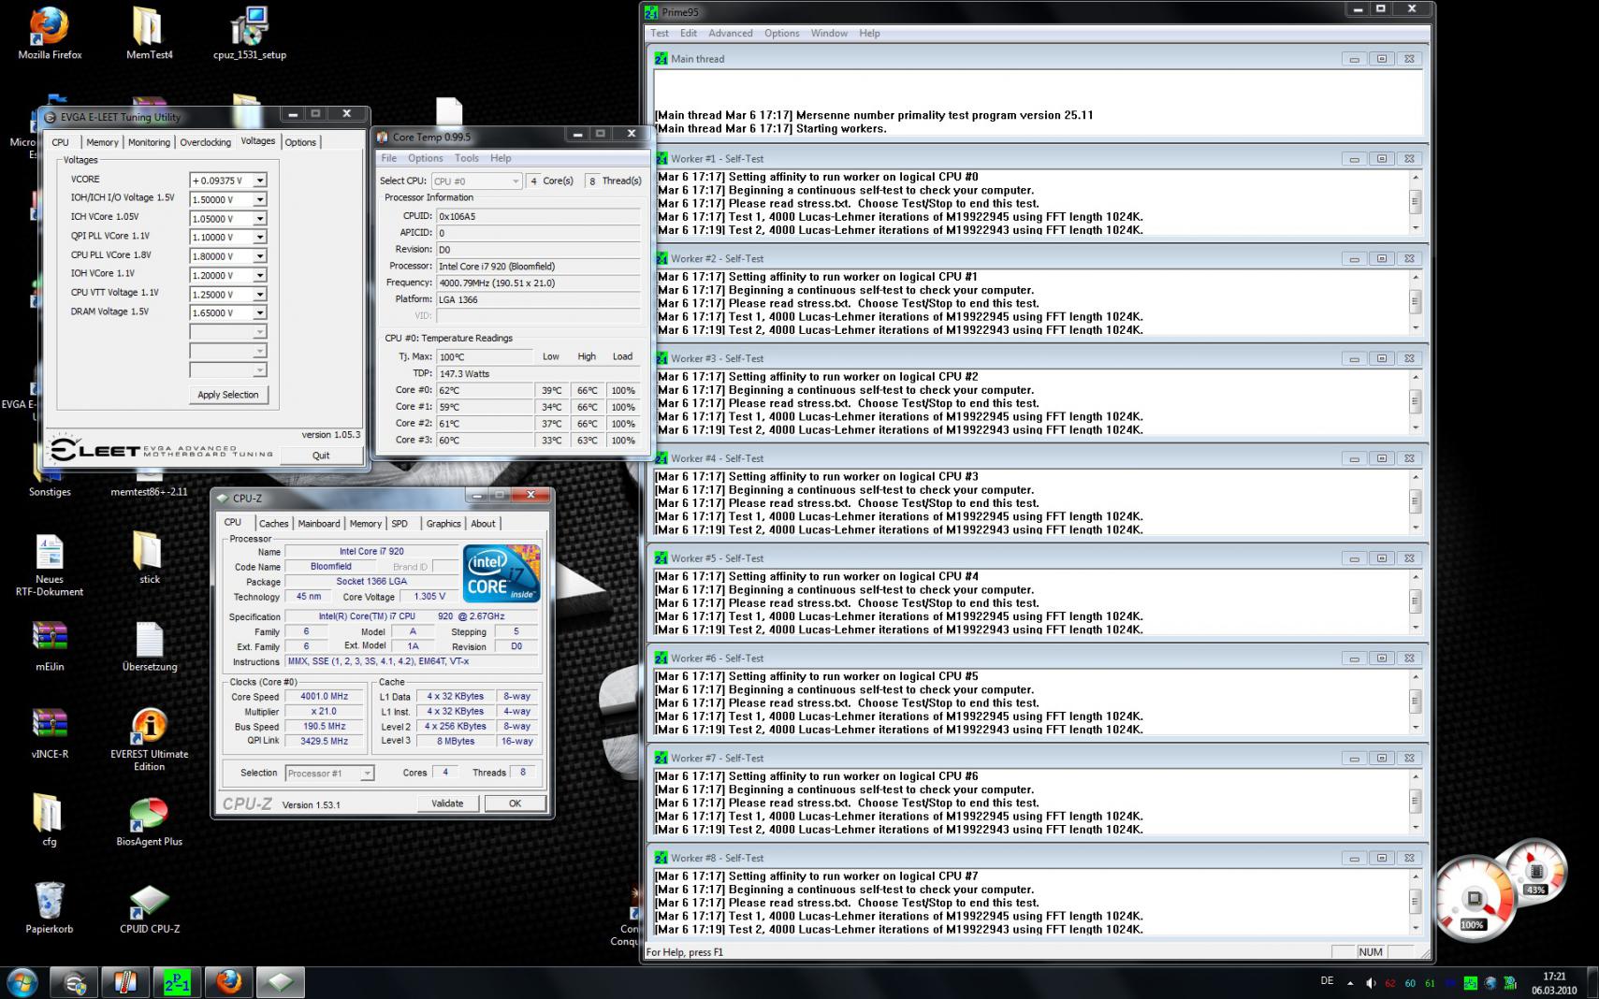The width and height of the screenshot is (1599, 999).
Task: Open the ICH VCore 1.05V dropdown
Action: (x=260, y=218)
